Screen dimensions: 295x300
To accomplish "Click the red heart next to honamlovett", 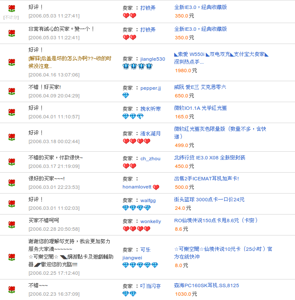I will pyautogui.click(x=156, y=187).
